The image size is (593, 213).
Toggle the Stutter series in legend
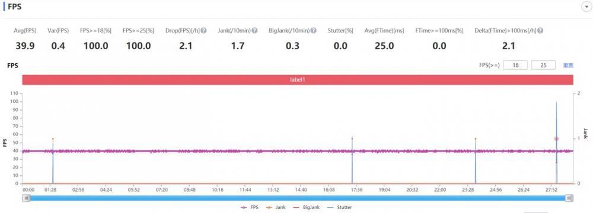pos(340,207)
